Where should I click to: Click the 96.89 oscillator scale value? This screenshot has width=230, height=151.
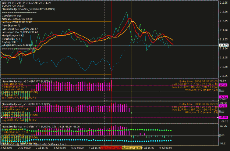tap(223, 81)
